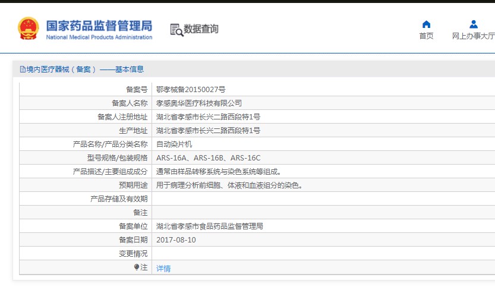Select record number 鄂孝械备20150027号
The height and width of the screenshot is (290, 495).
191,90
